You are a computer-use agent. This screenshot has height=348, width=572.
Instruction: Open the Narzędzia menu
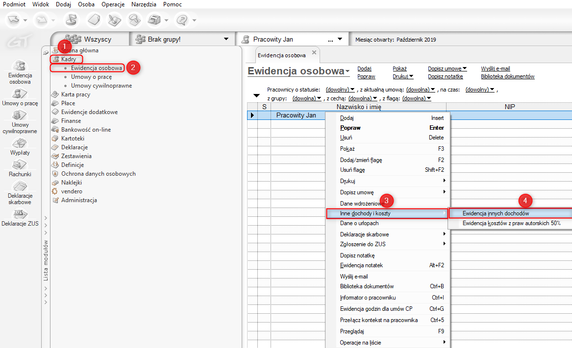144,4
